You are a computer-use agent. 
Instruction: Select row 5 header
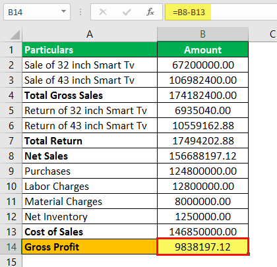(11, 110)
